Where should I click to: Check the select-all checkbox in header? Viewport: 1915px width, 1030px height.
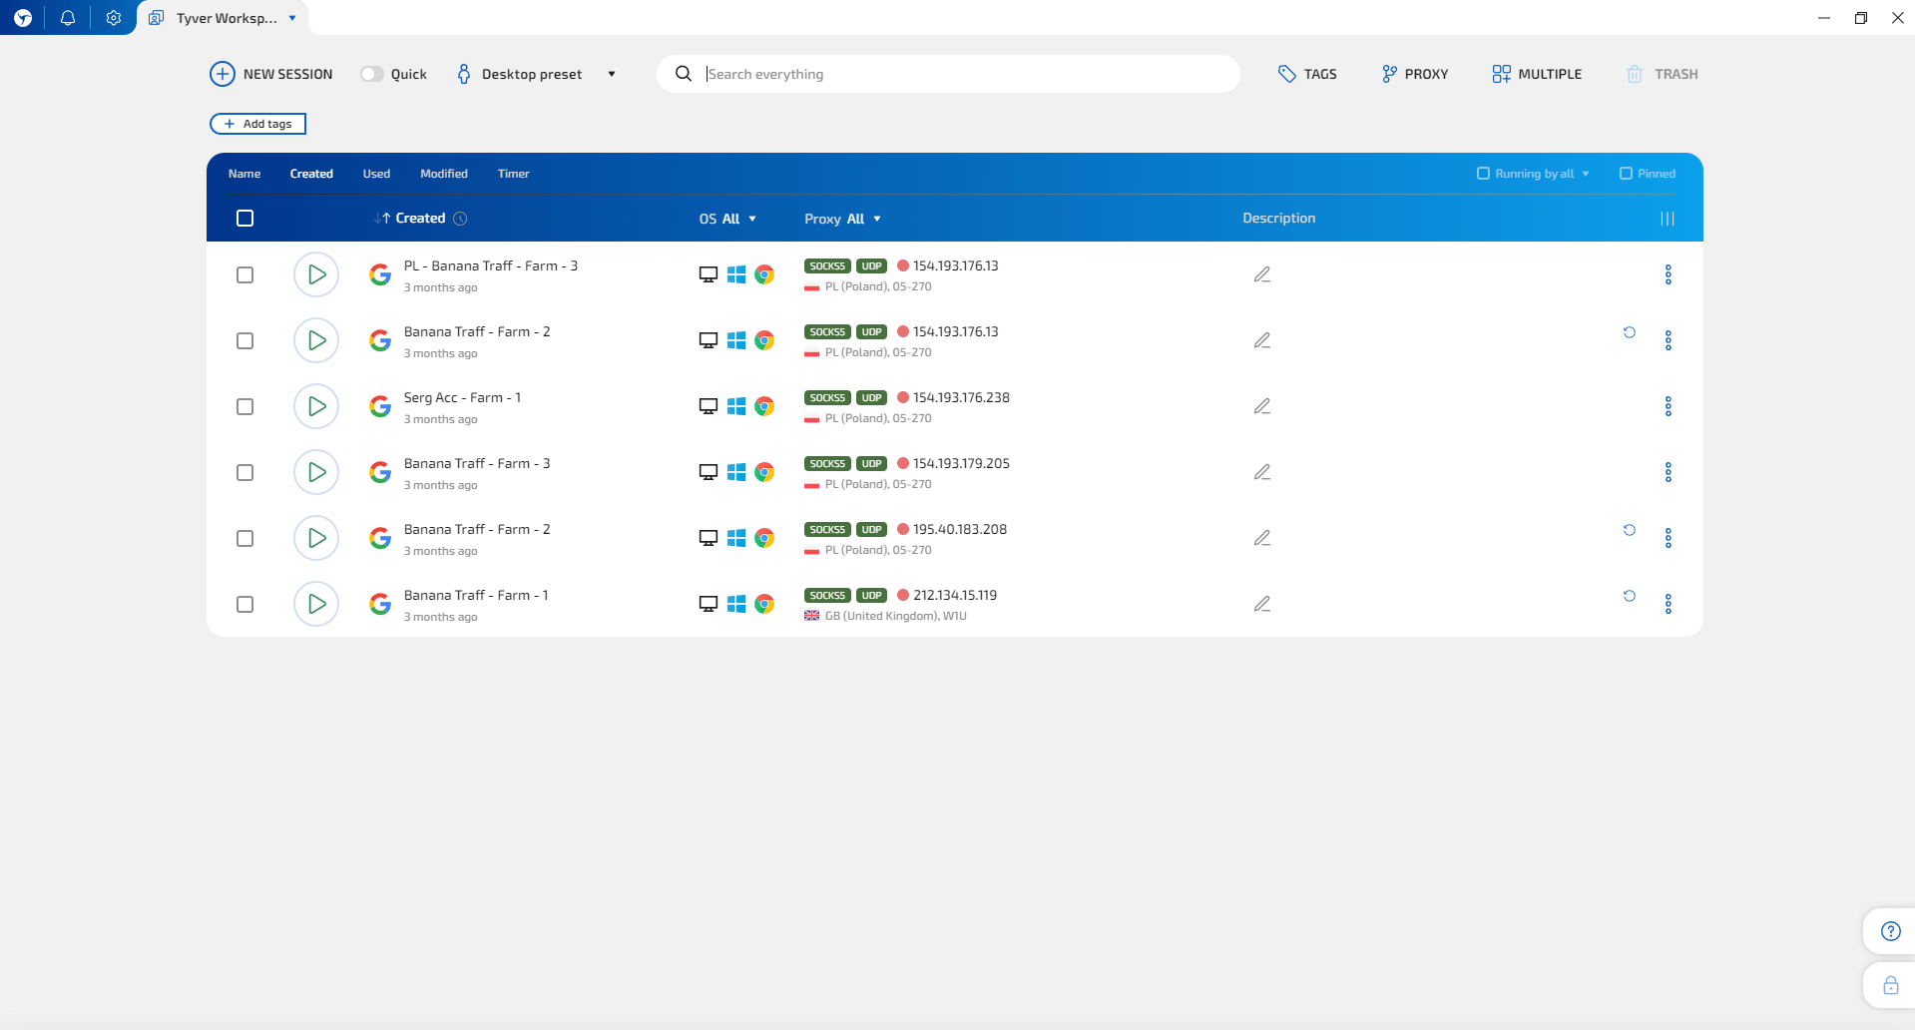tap(244, 219)
